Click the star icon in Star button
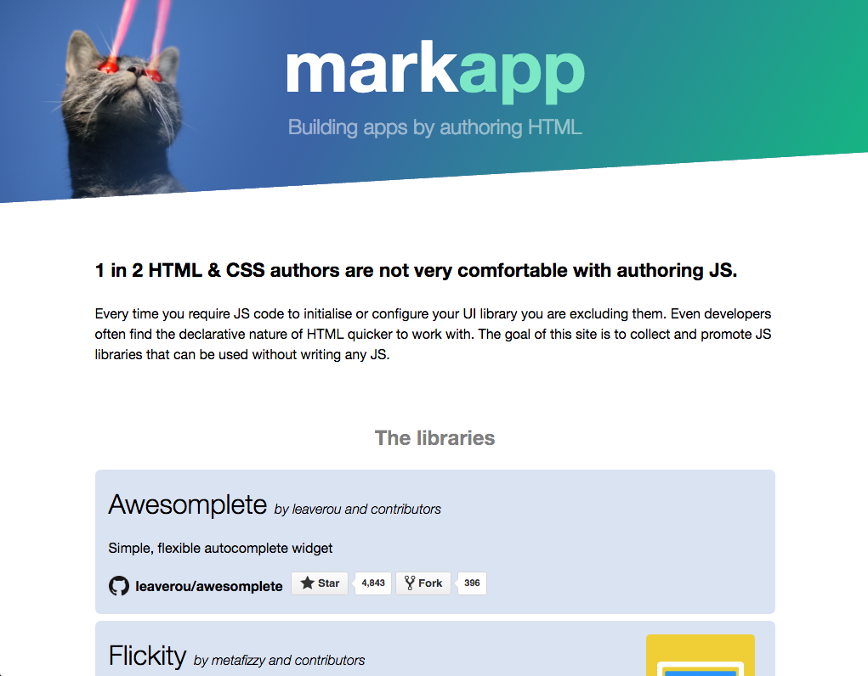868x676 pixels. coord(307,583)
